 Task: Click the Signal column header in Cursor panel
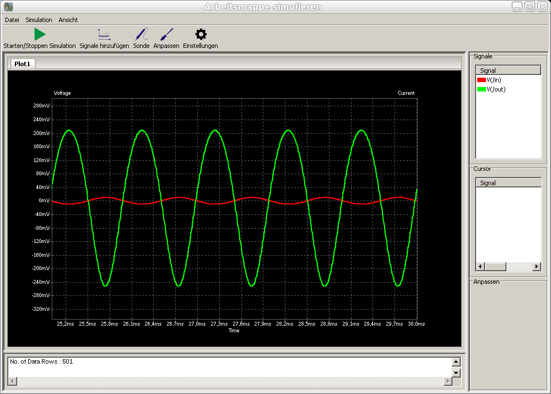(x=508, y=183)
